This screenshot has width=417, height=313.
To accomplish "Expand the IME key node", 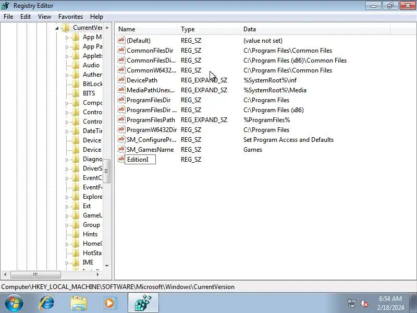I will (x=67, y=263).
